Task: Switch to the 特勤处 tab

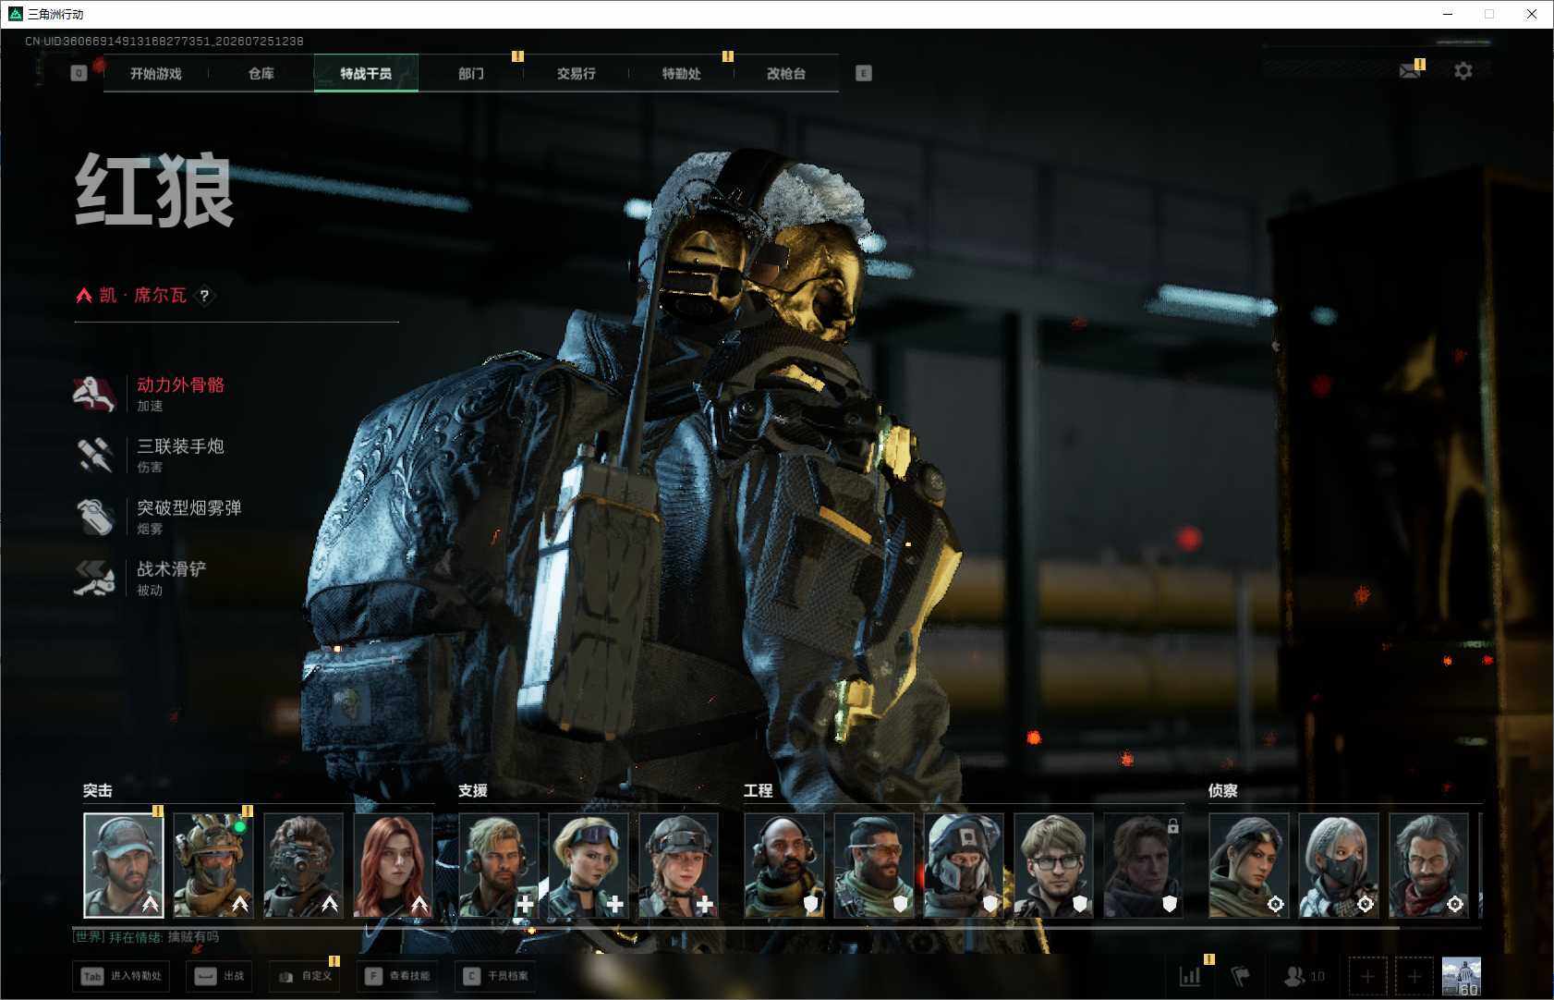Action: point(682,73)
